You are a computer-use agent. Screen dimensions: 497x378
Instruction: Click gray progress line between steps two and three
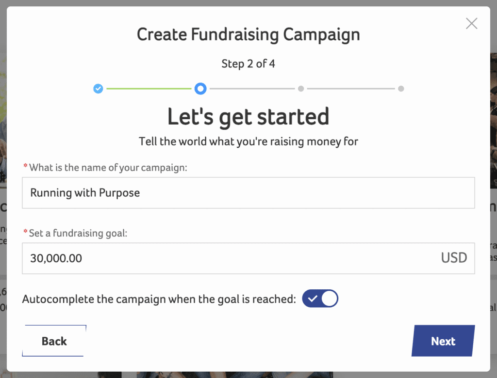251,89
